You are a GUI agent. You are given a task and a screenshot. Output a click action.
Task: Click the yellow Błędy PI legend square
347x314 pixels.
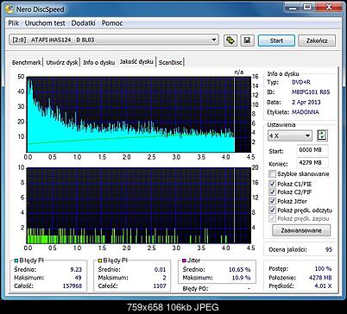click(x=100, y=261)
